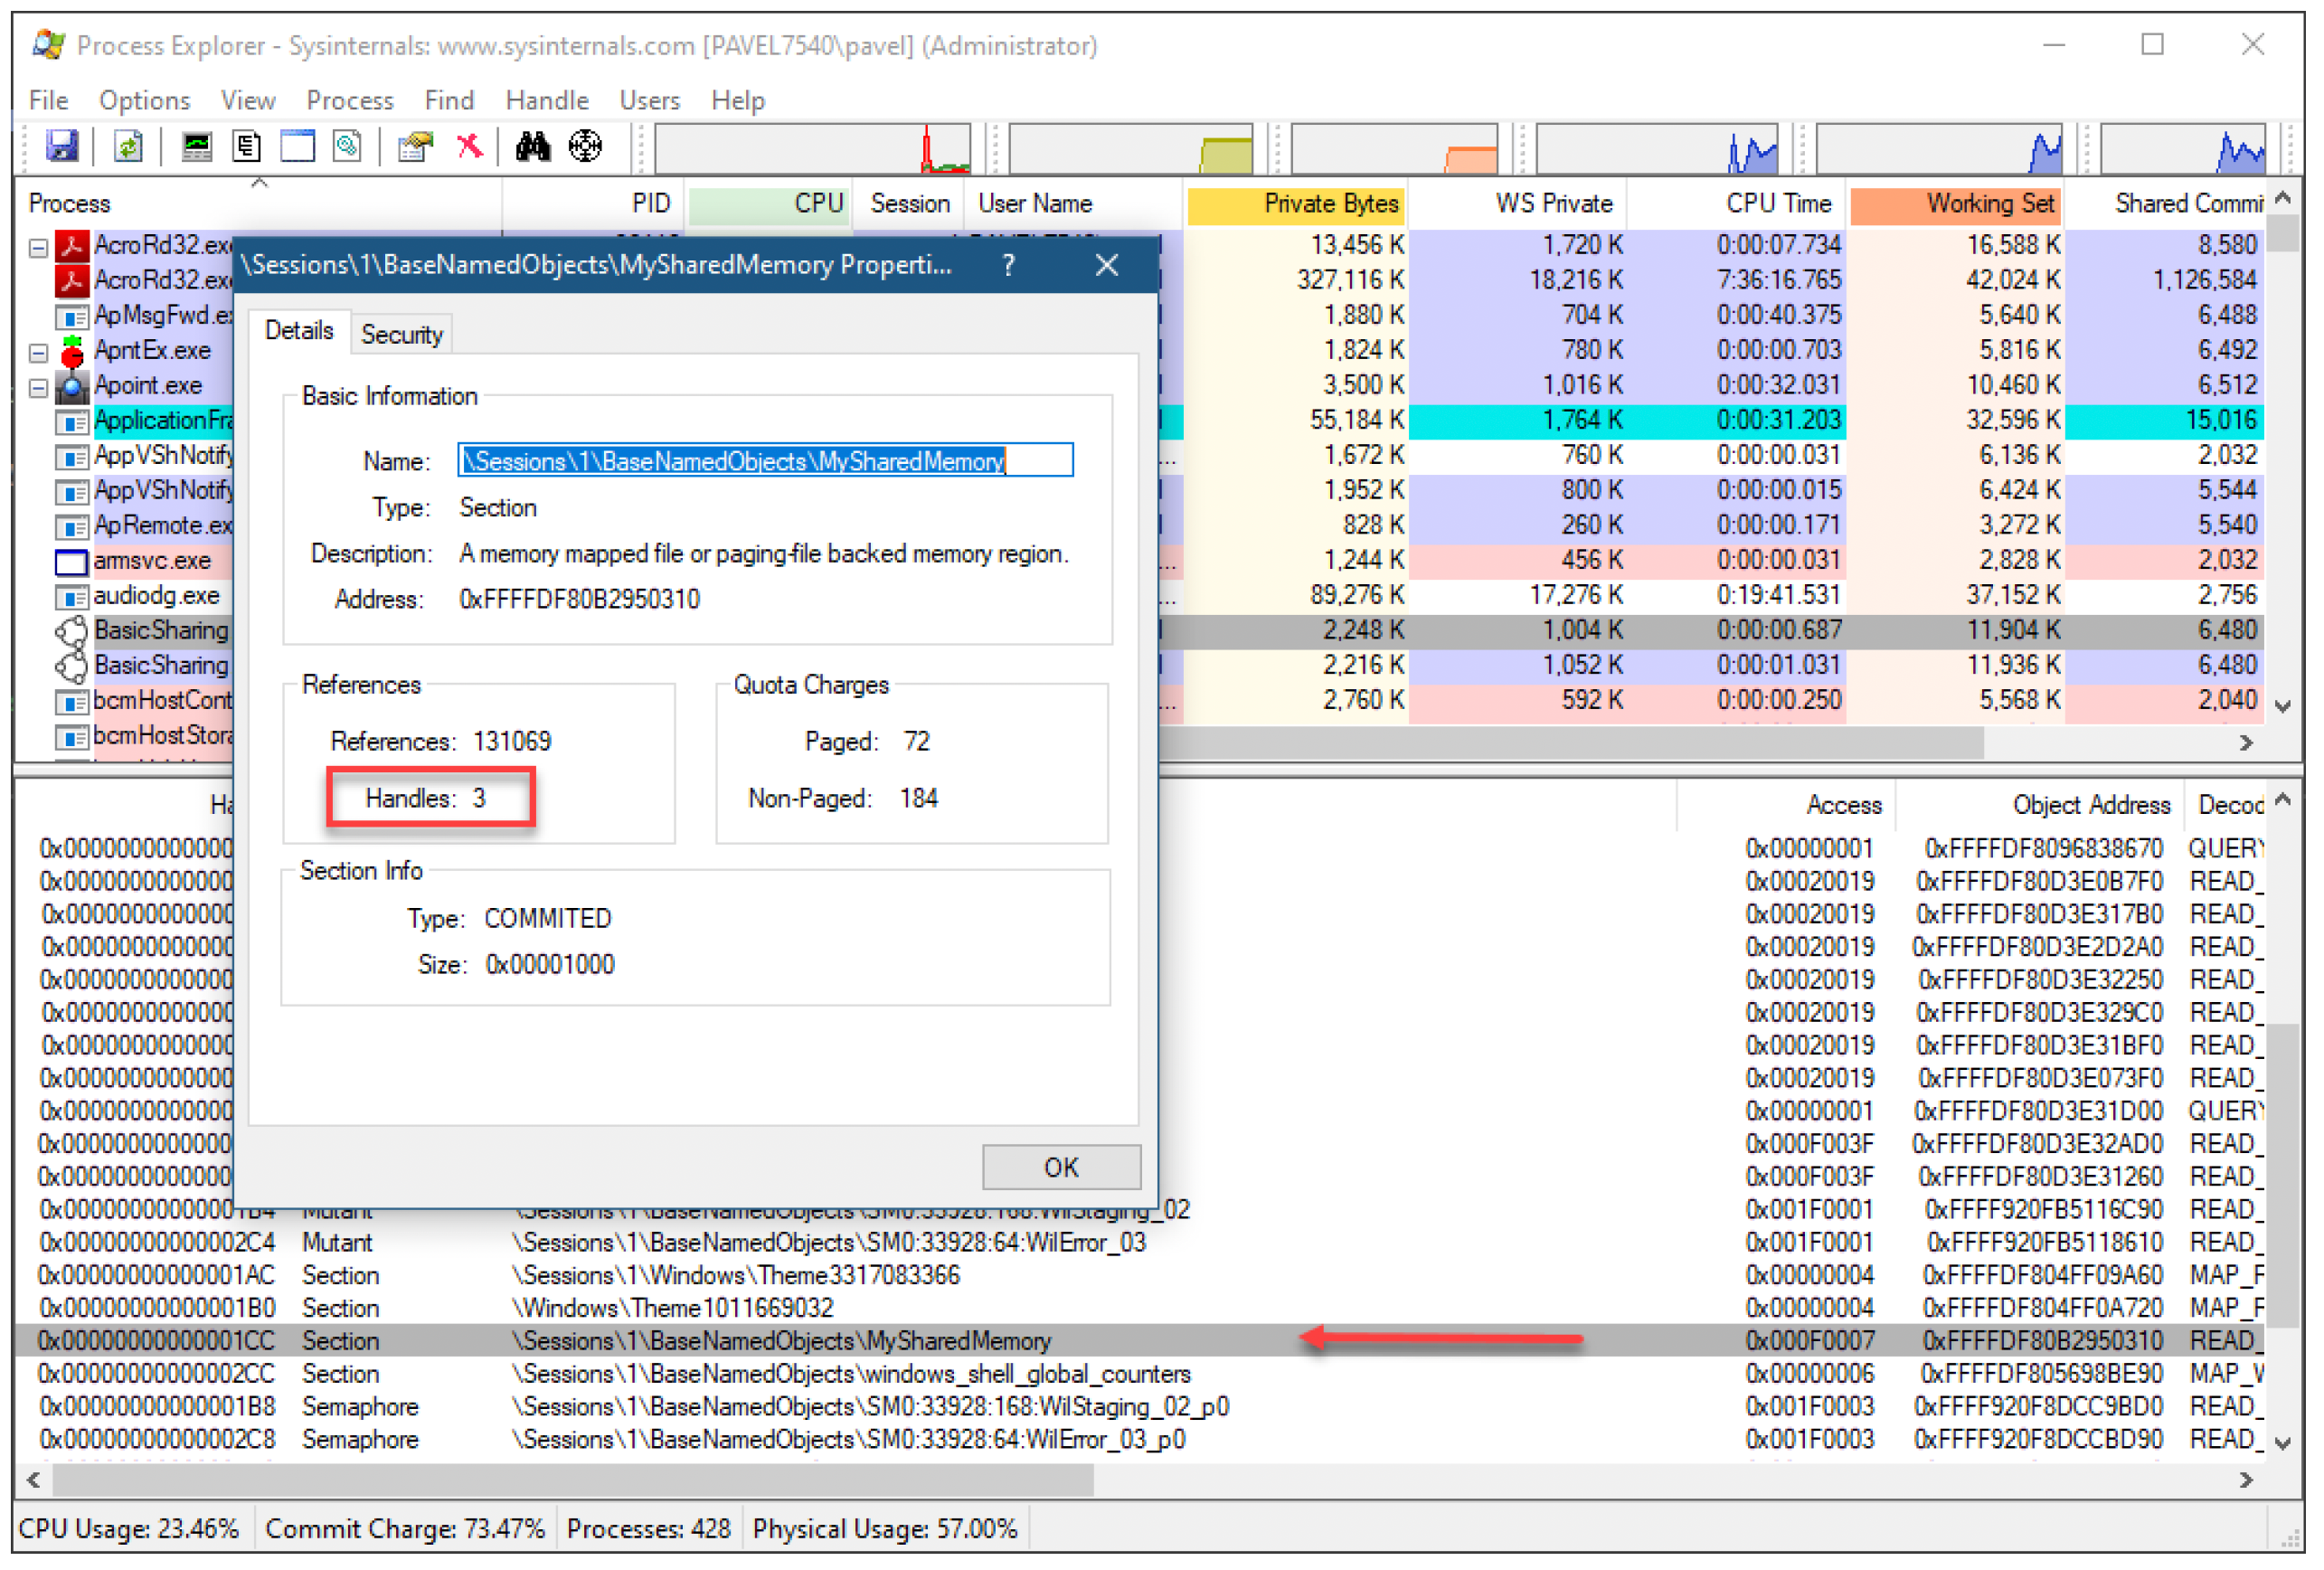The height and width of the screenshot is (1570, 2324).
Task: Sort by the Session column header
Action: click(909, 204)
